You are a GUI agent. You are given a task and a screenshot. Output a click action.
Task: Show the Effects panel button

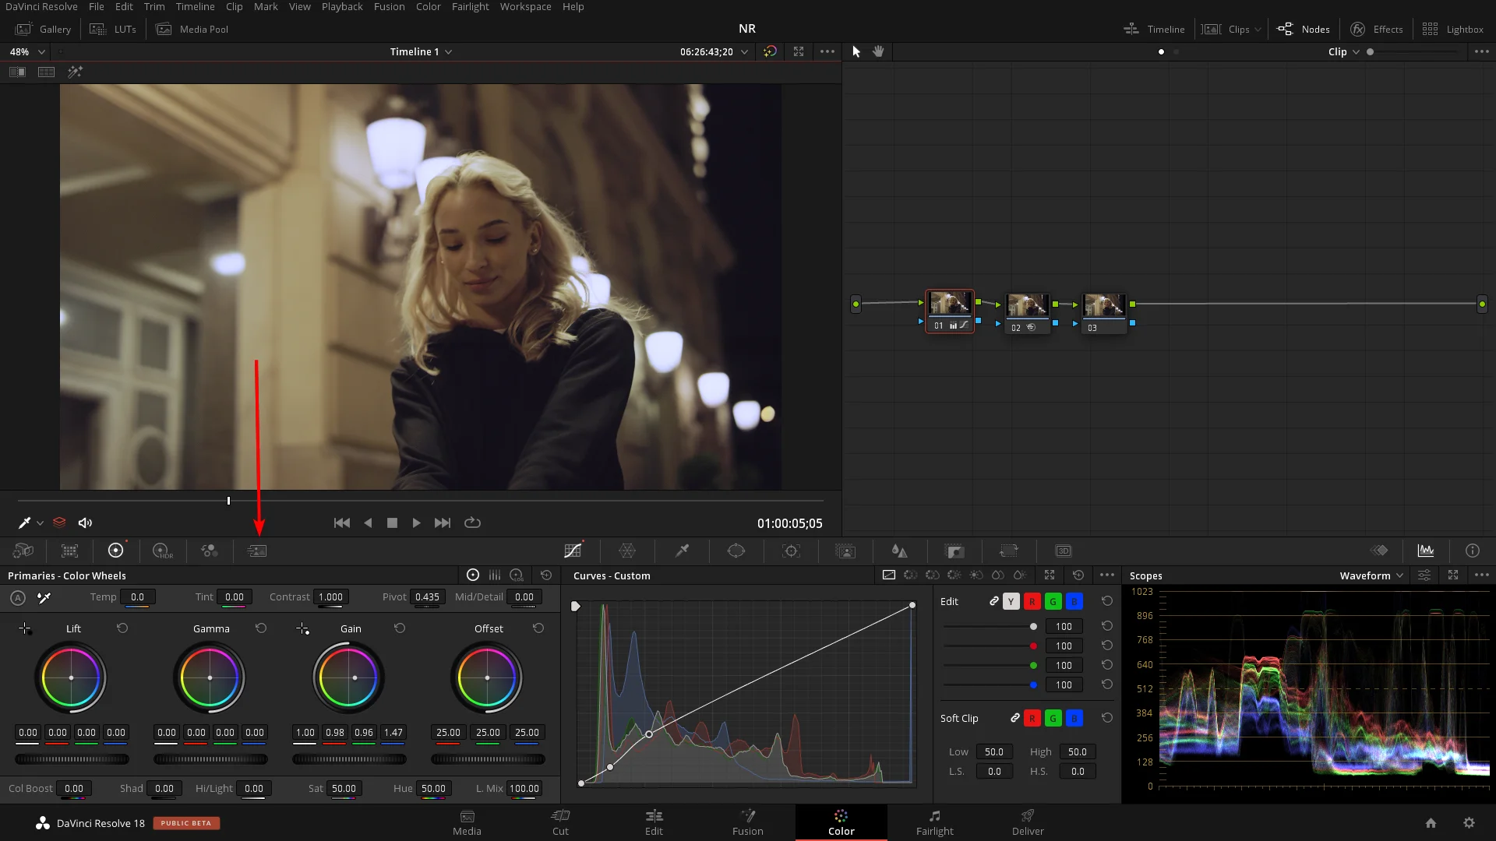tap(1376, 29)
